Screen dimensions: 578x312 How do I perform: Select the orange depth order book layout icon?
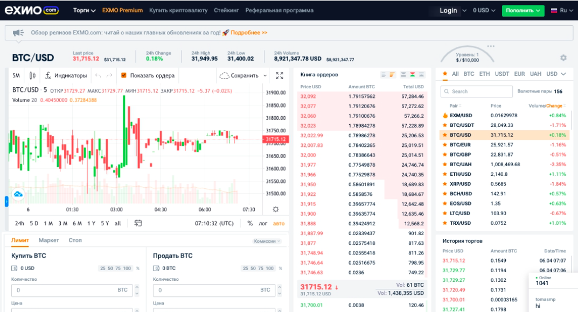(392, 75)
